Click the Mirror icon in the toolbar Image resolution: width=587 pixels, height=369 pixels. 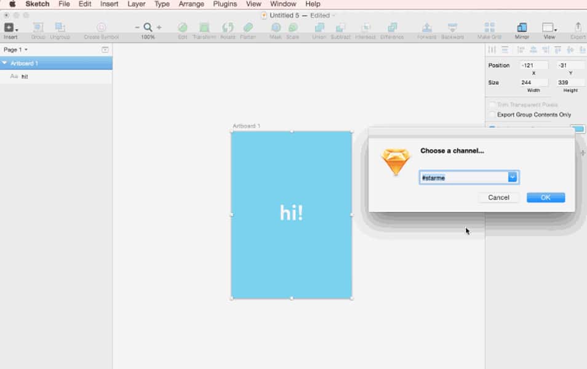(x=522, y=27)
